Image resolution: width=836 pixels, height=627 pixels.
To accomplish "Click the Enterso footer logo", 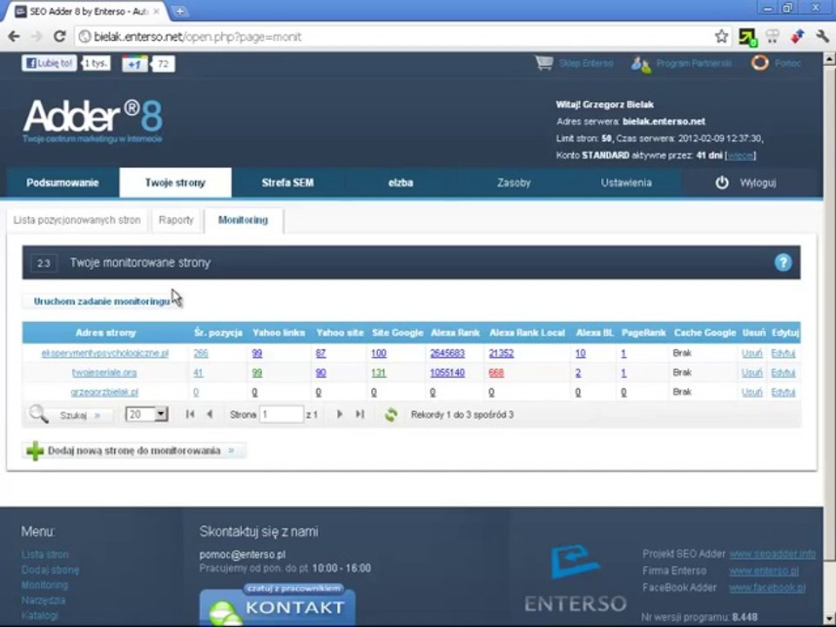I will coord(576,578).
